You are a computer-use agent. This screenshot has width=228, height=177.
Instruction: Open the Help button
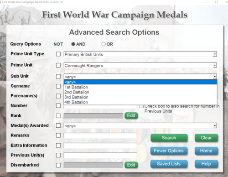[206, 164]
